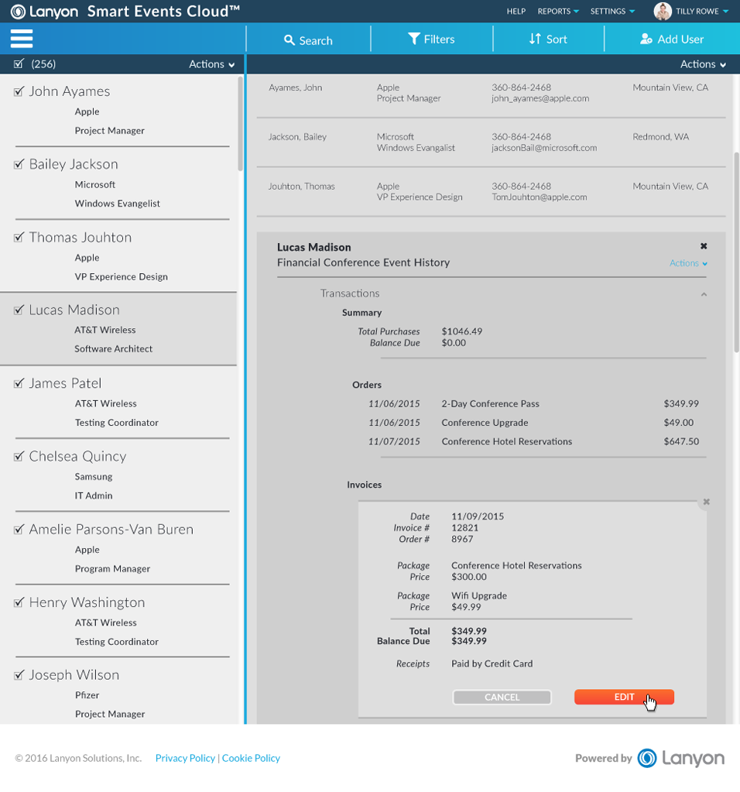Image resolution: width=740 pixels, height=792 pixels.
Task: Open Actions dropdown in right panel header
Action: (x=703, y=64)
